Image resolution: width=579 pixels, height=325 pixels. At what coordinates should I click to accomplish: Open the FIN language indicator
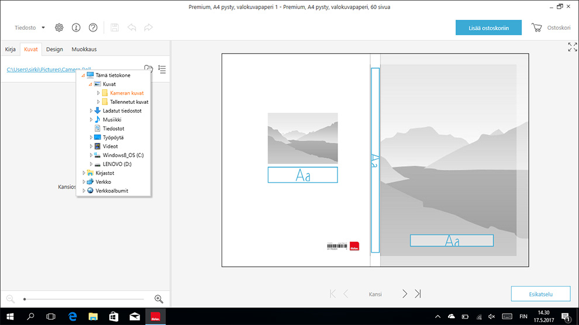(x=523, y=316)
